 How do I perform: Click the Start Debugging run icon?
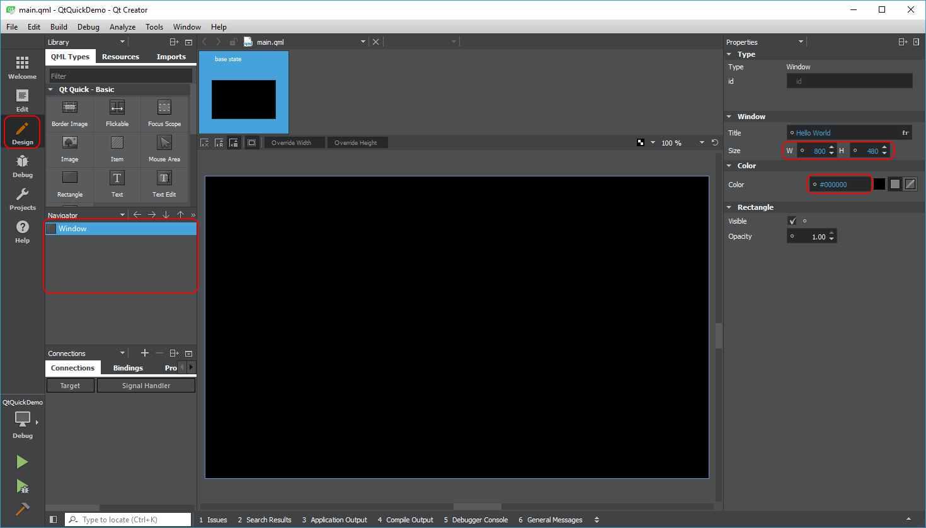pos(22,486)
